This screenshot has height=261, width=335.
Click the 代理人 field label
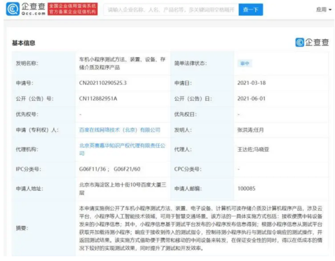click(183, 149)
